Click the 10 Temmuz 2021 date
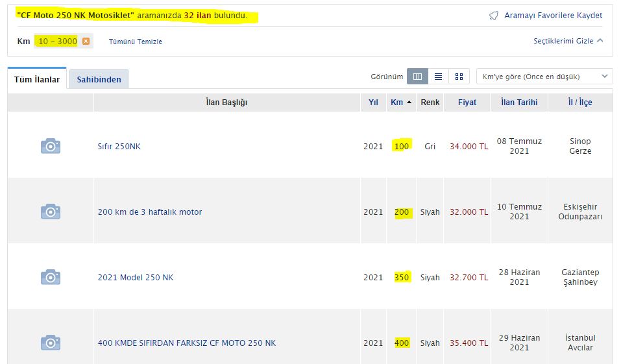This screenshot has width=621, height=364. click(x=519, y=212)
